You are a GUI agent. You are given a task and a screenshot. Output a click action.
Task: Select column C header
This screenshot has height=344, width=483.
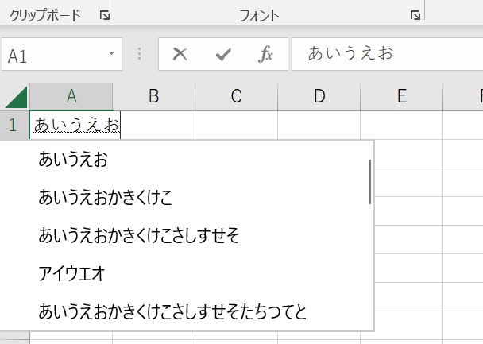click(x=236, y=96)
